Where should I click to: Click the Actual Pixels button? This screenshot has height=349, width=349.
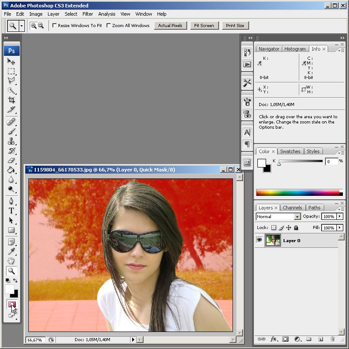[170, 26]
